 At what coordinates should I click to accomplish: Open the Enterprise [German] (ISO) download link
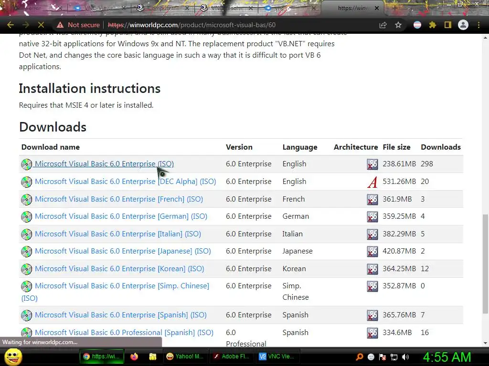pyautogui.click(x=121, y=216)
